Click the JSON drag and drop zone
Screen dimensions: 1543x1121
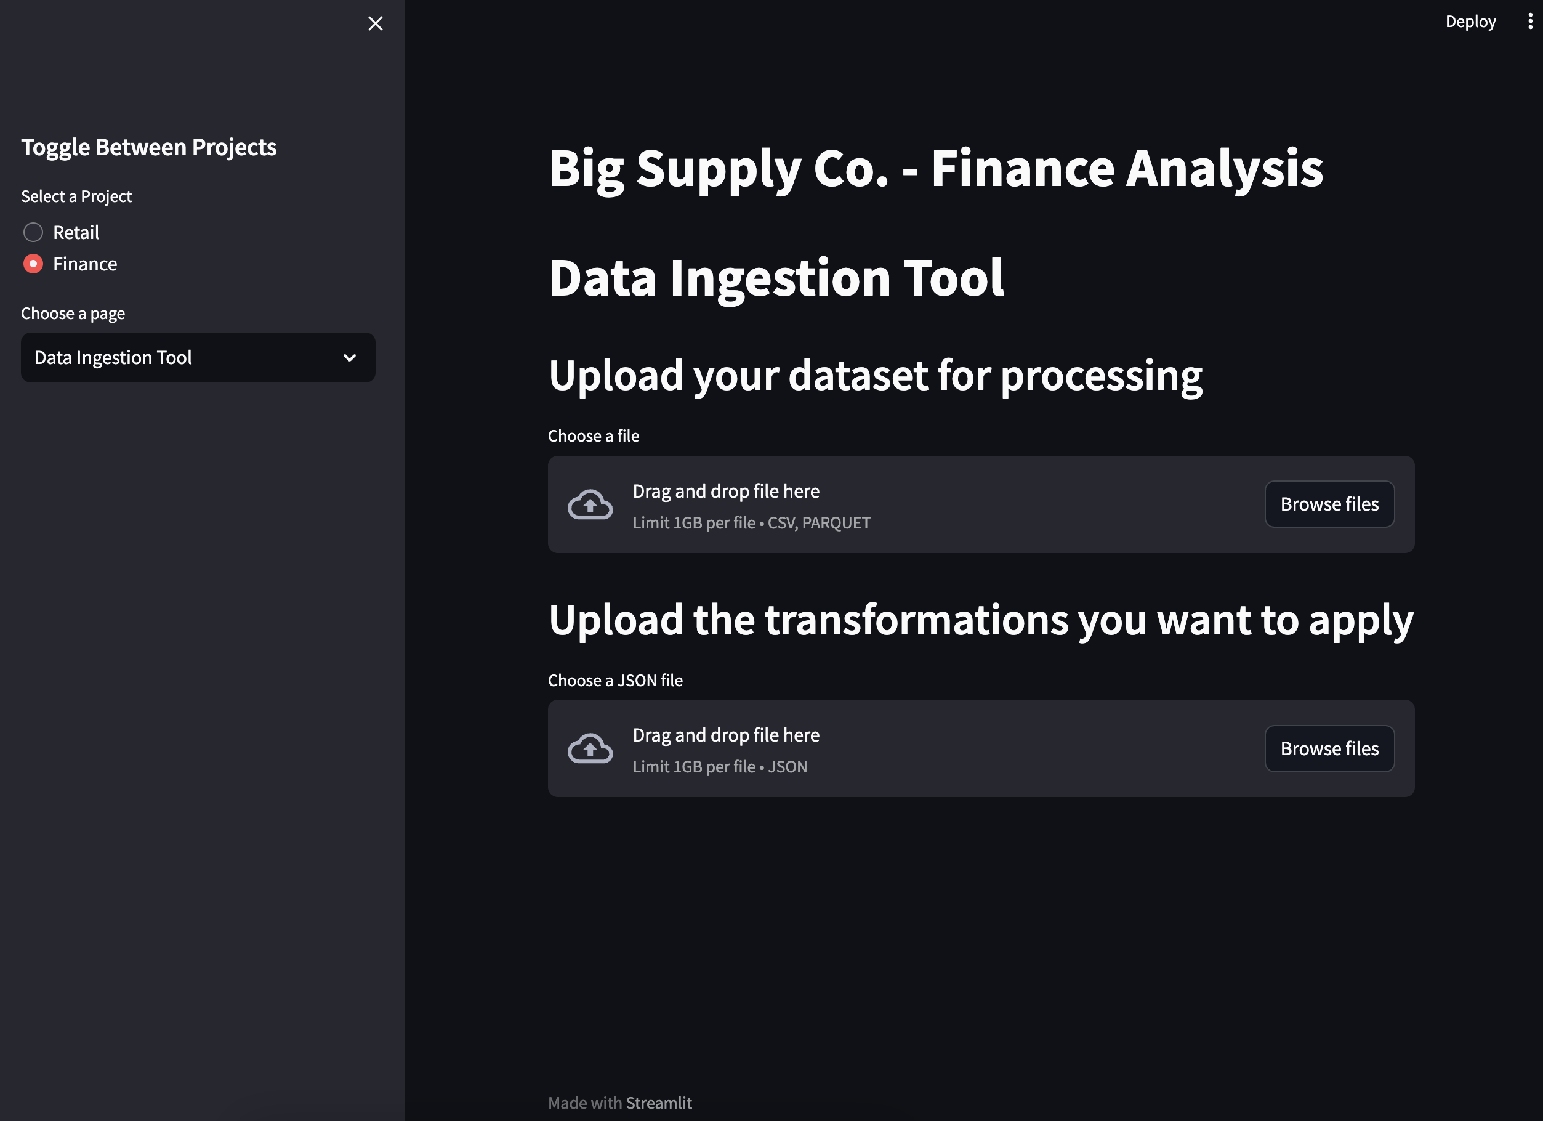(981, 749)
